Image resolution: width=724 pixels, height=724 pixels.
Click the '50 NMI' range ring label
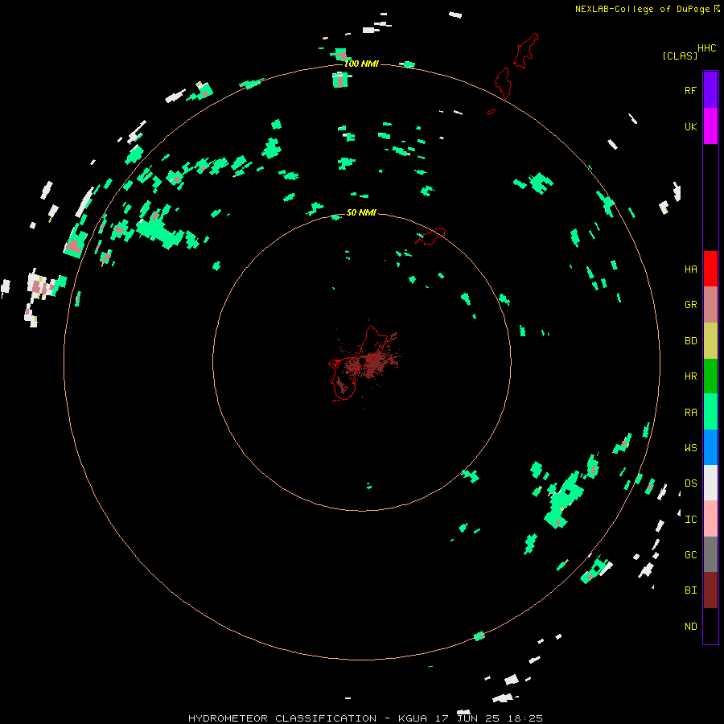coord(361,212)
